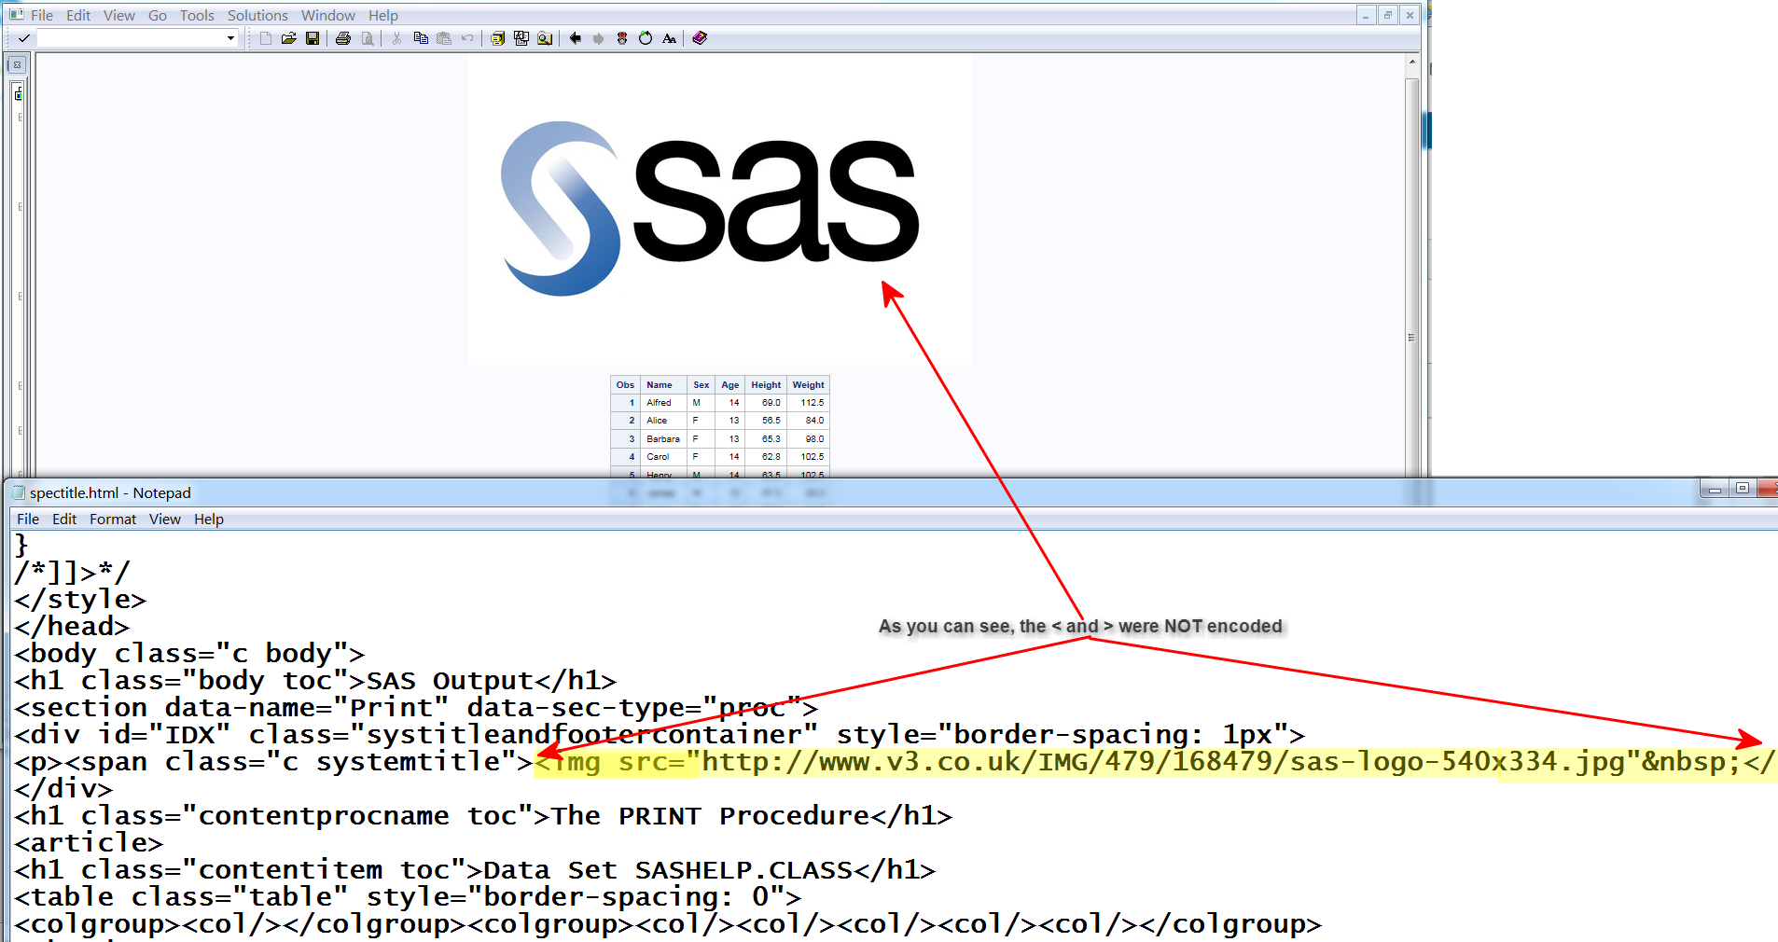Image resolution: width=1778 pixels, height=942 pixels.
Task: Undo the last action via the Undo arrow icon
Action: [467, 38]
